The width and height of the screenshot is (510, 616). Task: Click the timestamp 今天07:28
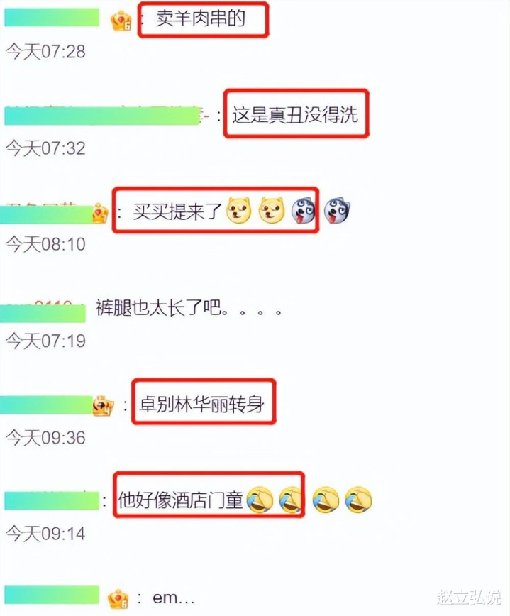(x=45, y=52)
